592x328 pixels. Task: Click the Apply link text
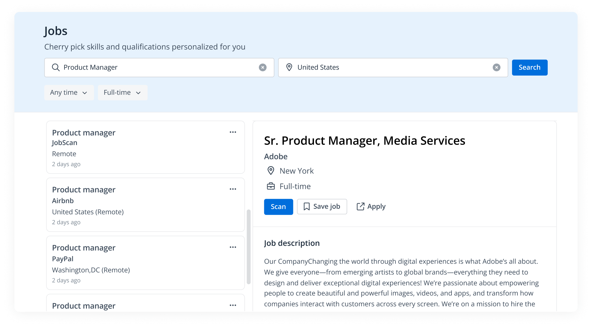[376, 207]
